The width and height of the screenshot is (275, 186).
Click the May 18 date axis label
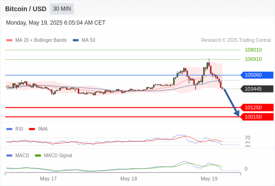pos(129,179)
